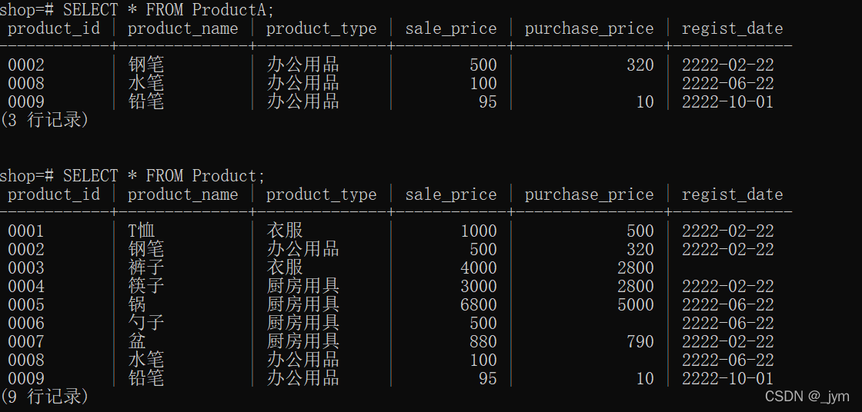Select the sale price value 880
Screen dimensions: 862x412
[x=483, y=341]
